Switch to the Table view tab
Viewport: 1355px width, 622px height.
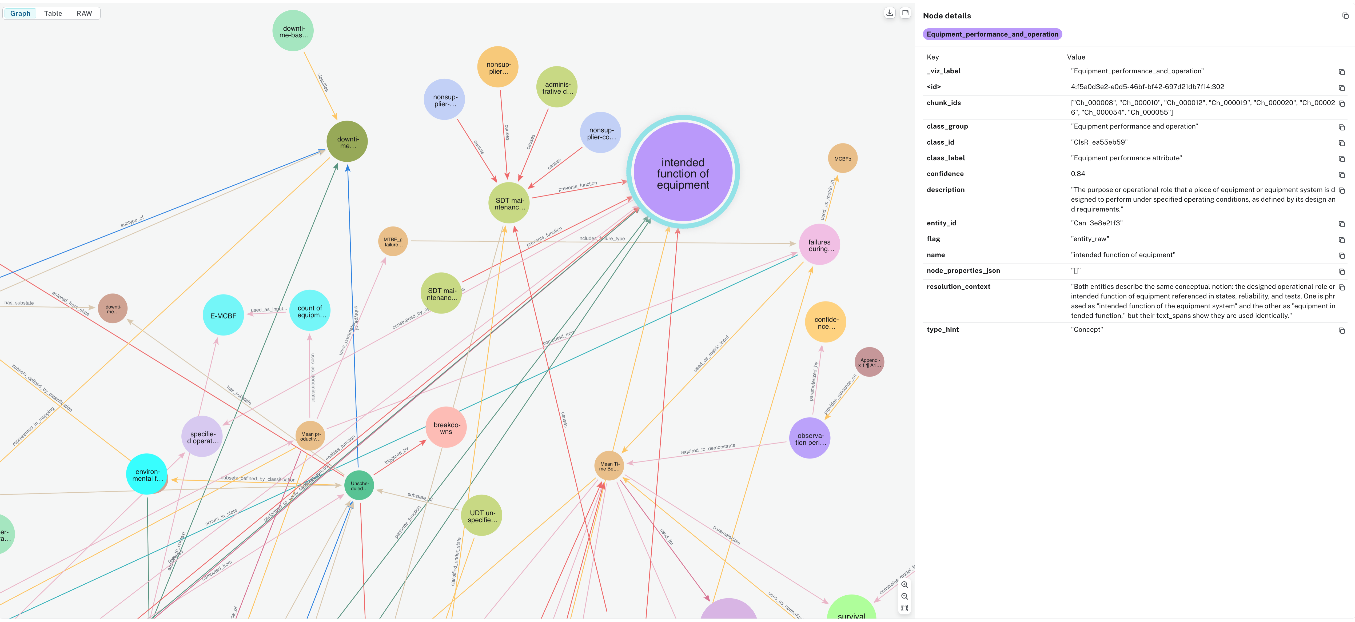(x=53, y=13)
